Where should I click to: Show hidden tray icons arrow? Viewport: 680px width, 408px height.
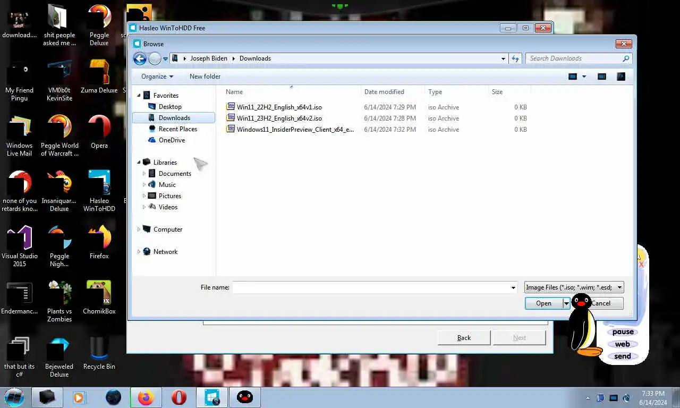pos(588,398)
